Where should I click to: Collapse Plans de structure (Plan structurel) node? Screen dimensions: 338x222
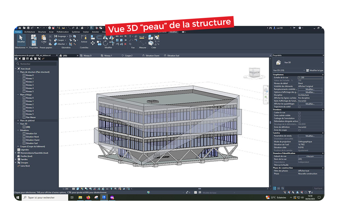18,72
